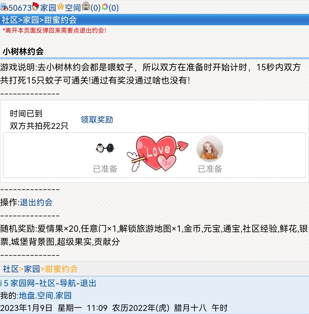Image resolution: width=309 pixels, height=314 pixels.
Task: Open the 家园 house icon
Action: point(36,6)
